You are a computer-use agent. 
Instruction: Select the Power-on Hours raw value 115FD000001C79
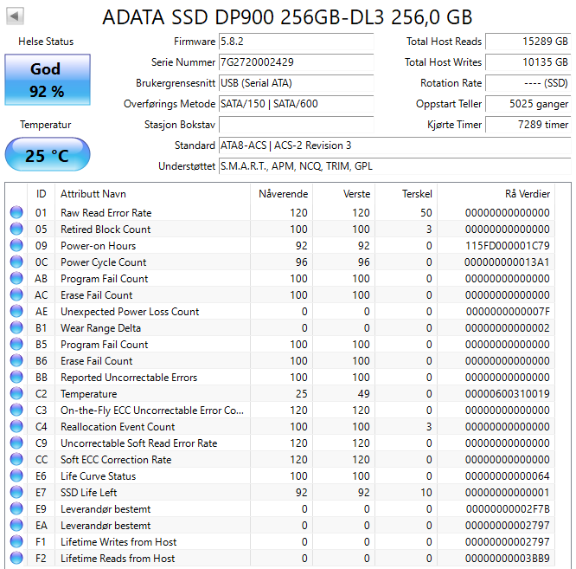508,246
